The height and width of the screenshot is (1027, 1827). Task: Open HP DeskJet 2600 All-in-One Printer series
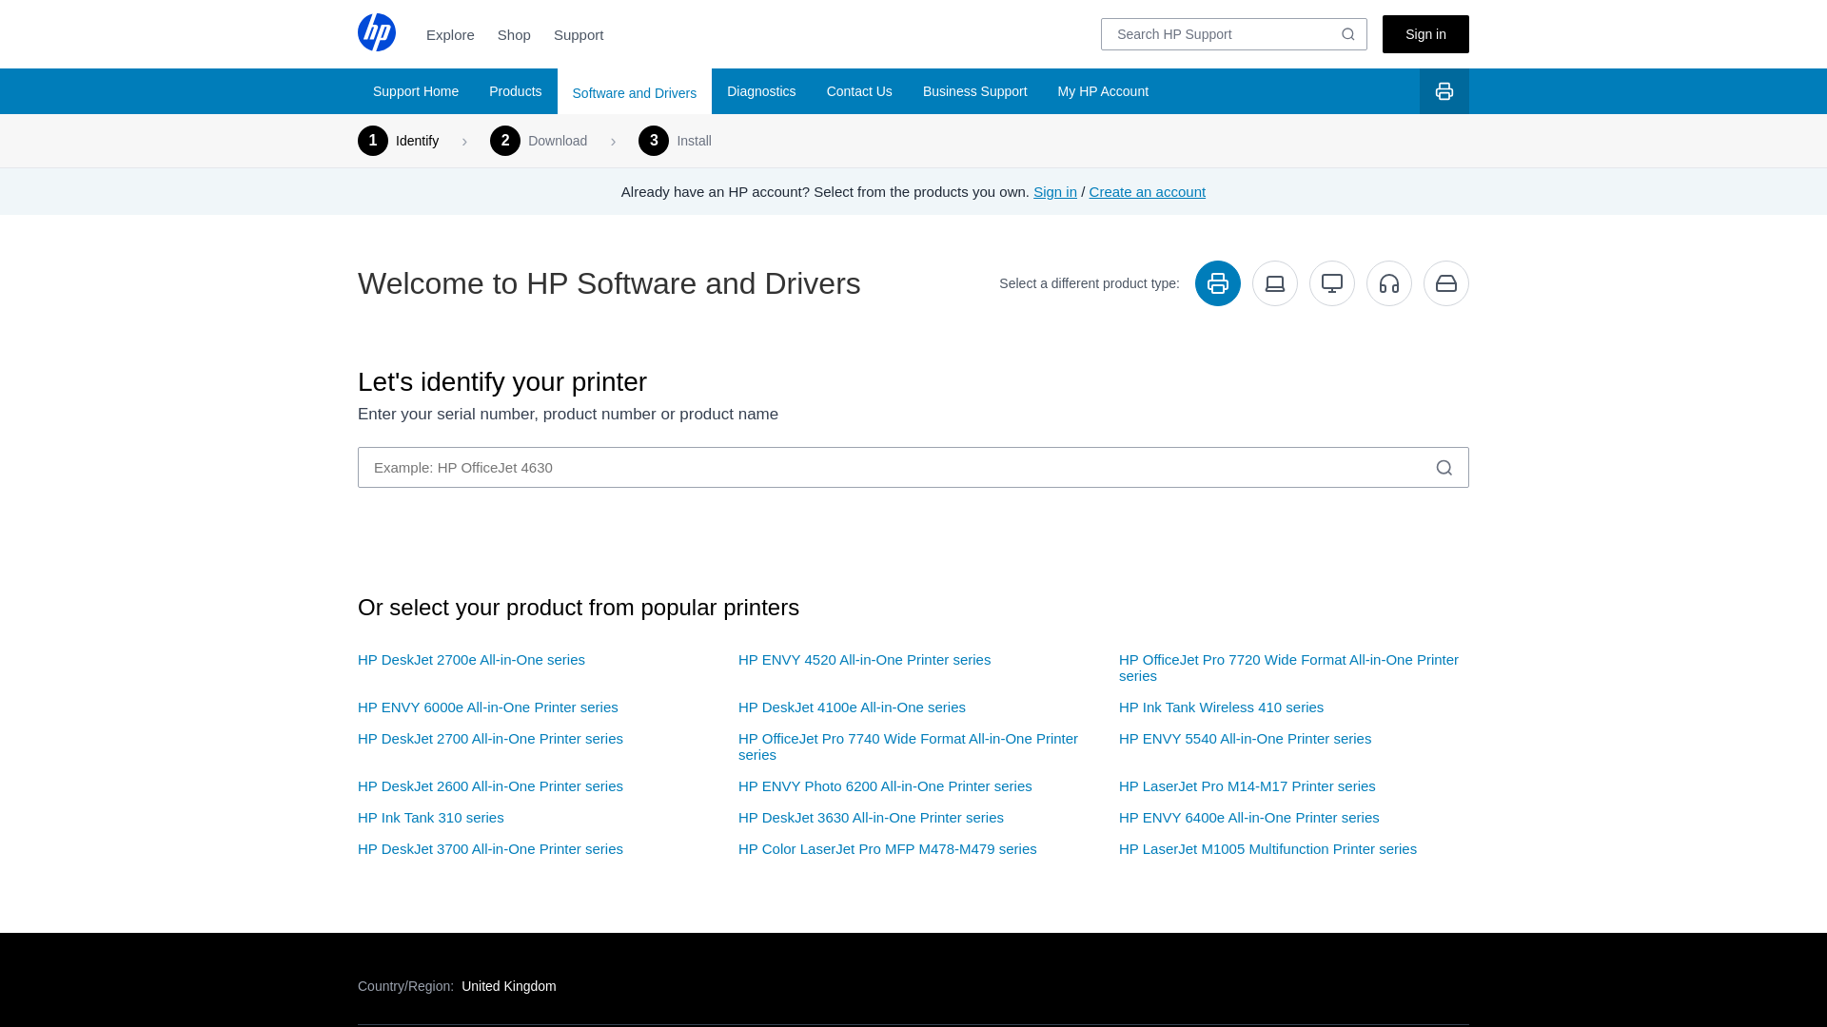pyautogui.click(x=491, y=786)
